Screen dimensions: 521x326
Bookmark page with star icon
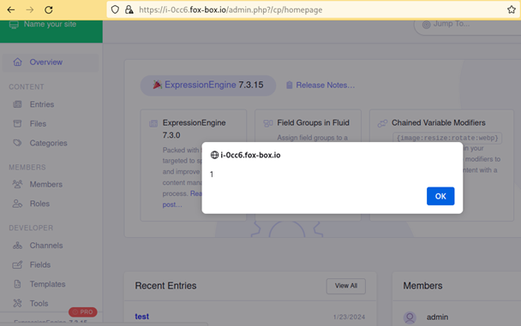[x=512, y=9]
